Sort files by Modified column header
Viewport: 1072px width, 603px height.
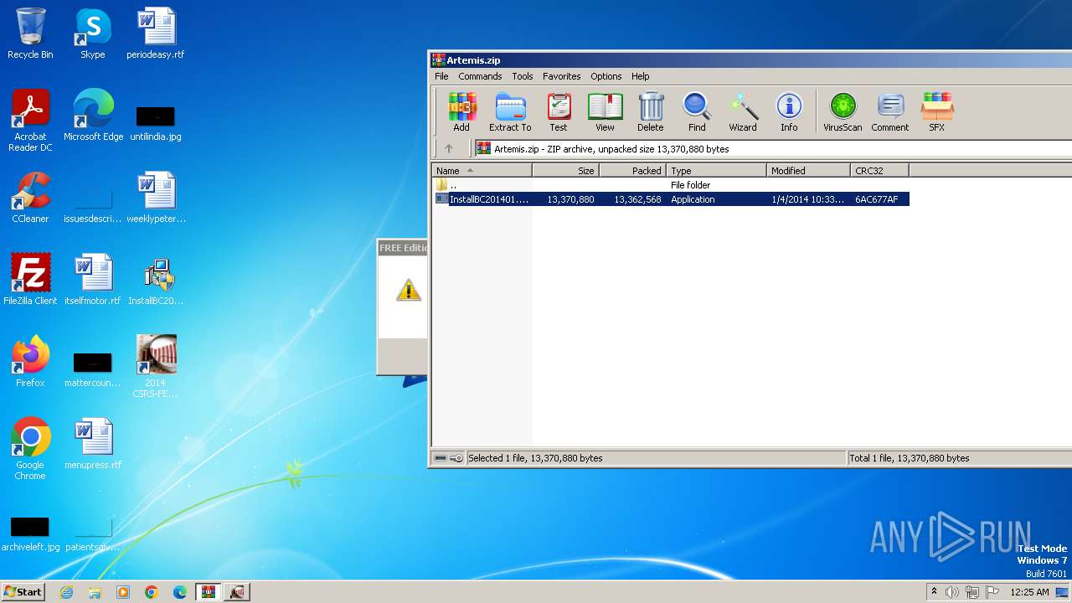(808, 171)
